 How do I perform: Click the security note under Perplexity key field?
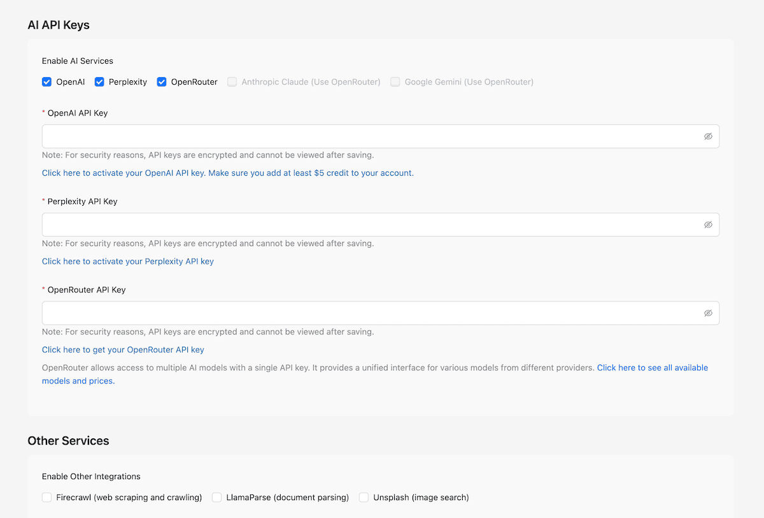tap(208, 243)
